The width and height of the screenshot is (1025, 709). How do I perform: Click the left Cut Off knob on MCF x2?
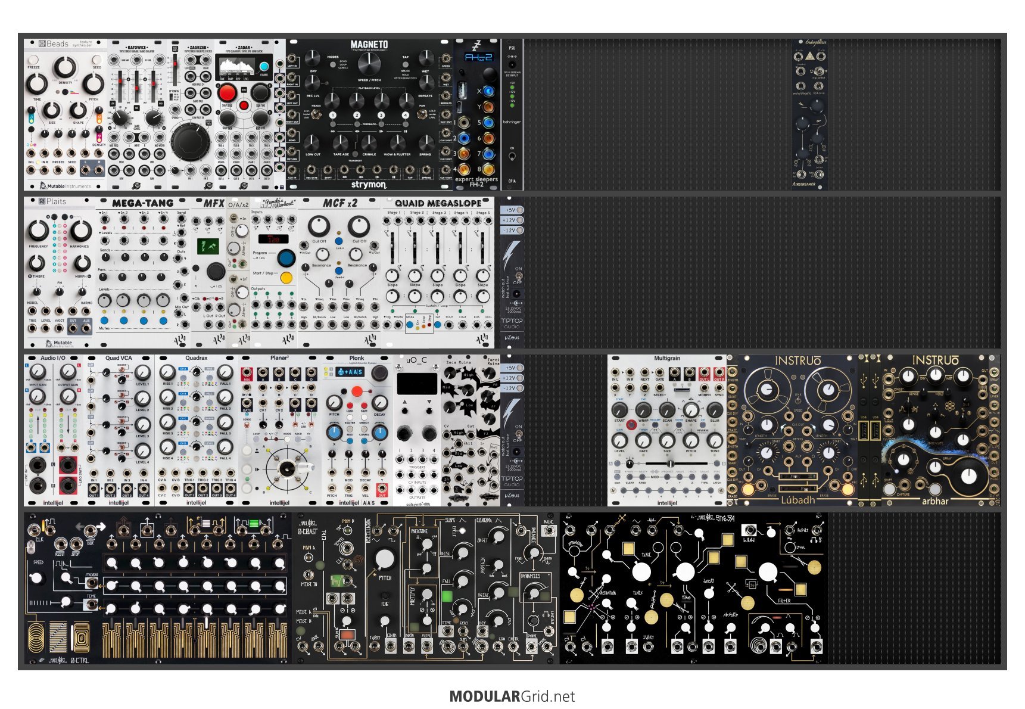pos(319,226)
